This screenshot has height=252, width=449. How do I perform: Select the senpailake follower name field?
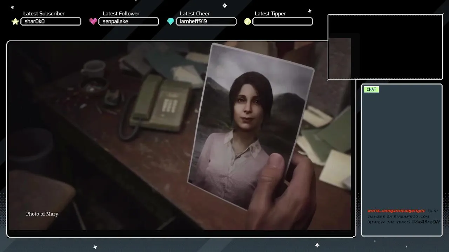(129, 21)
